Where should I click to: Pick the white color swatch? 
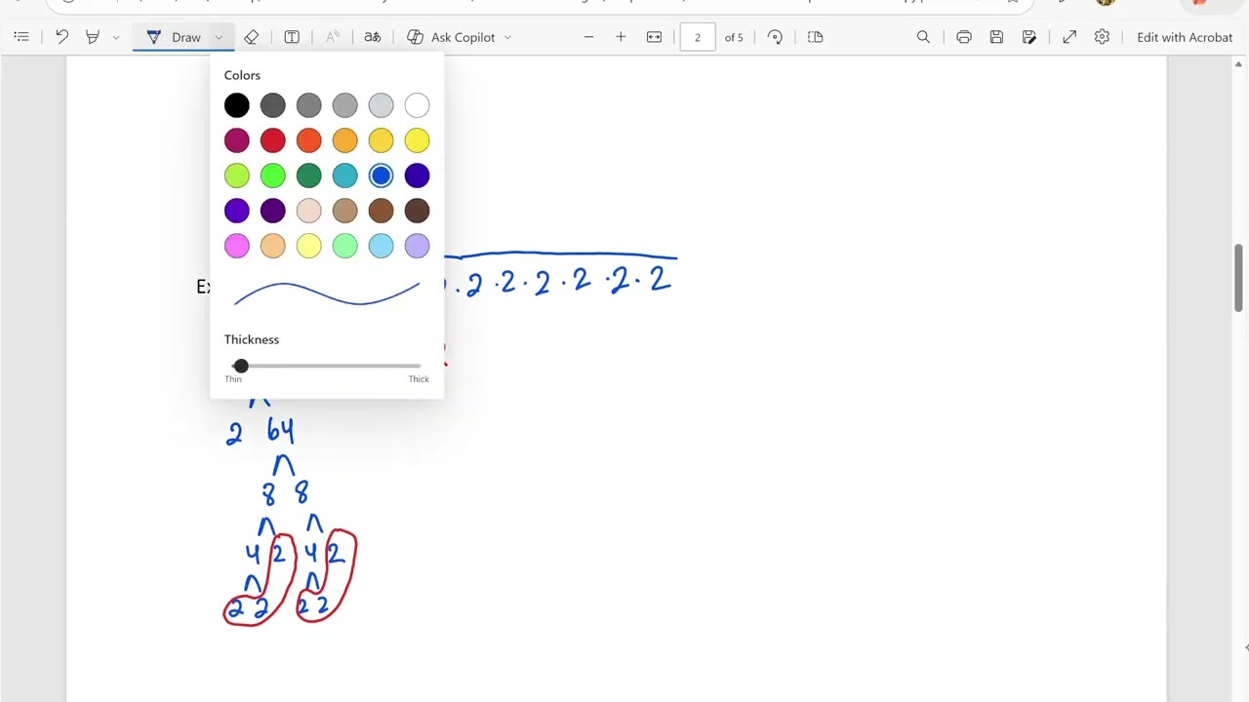(417, 105)
